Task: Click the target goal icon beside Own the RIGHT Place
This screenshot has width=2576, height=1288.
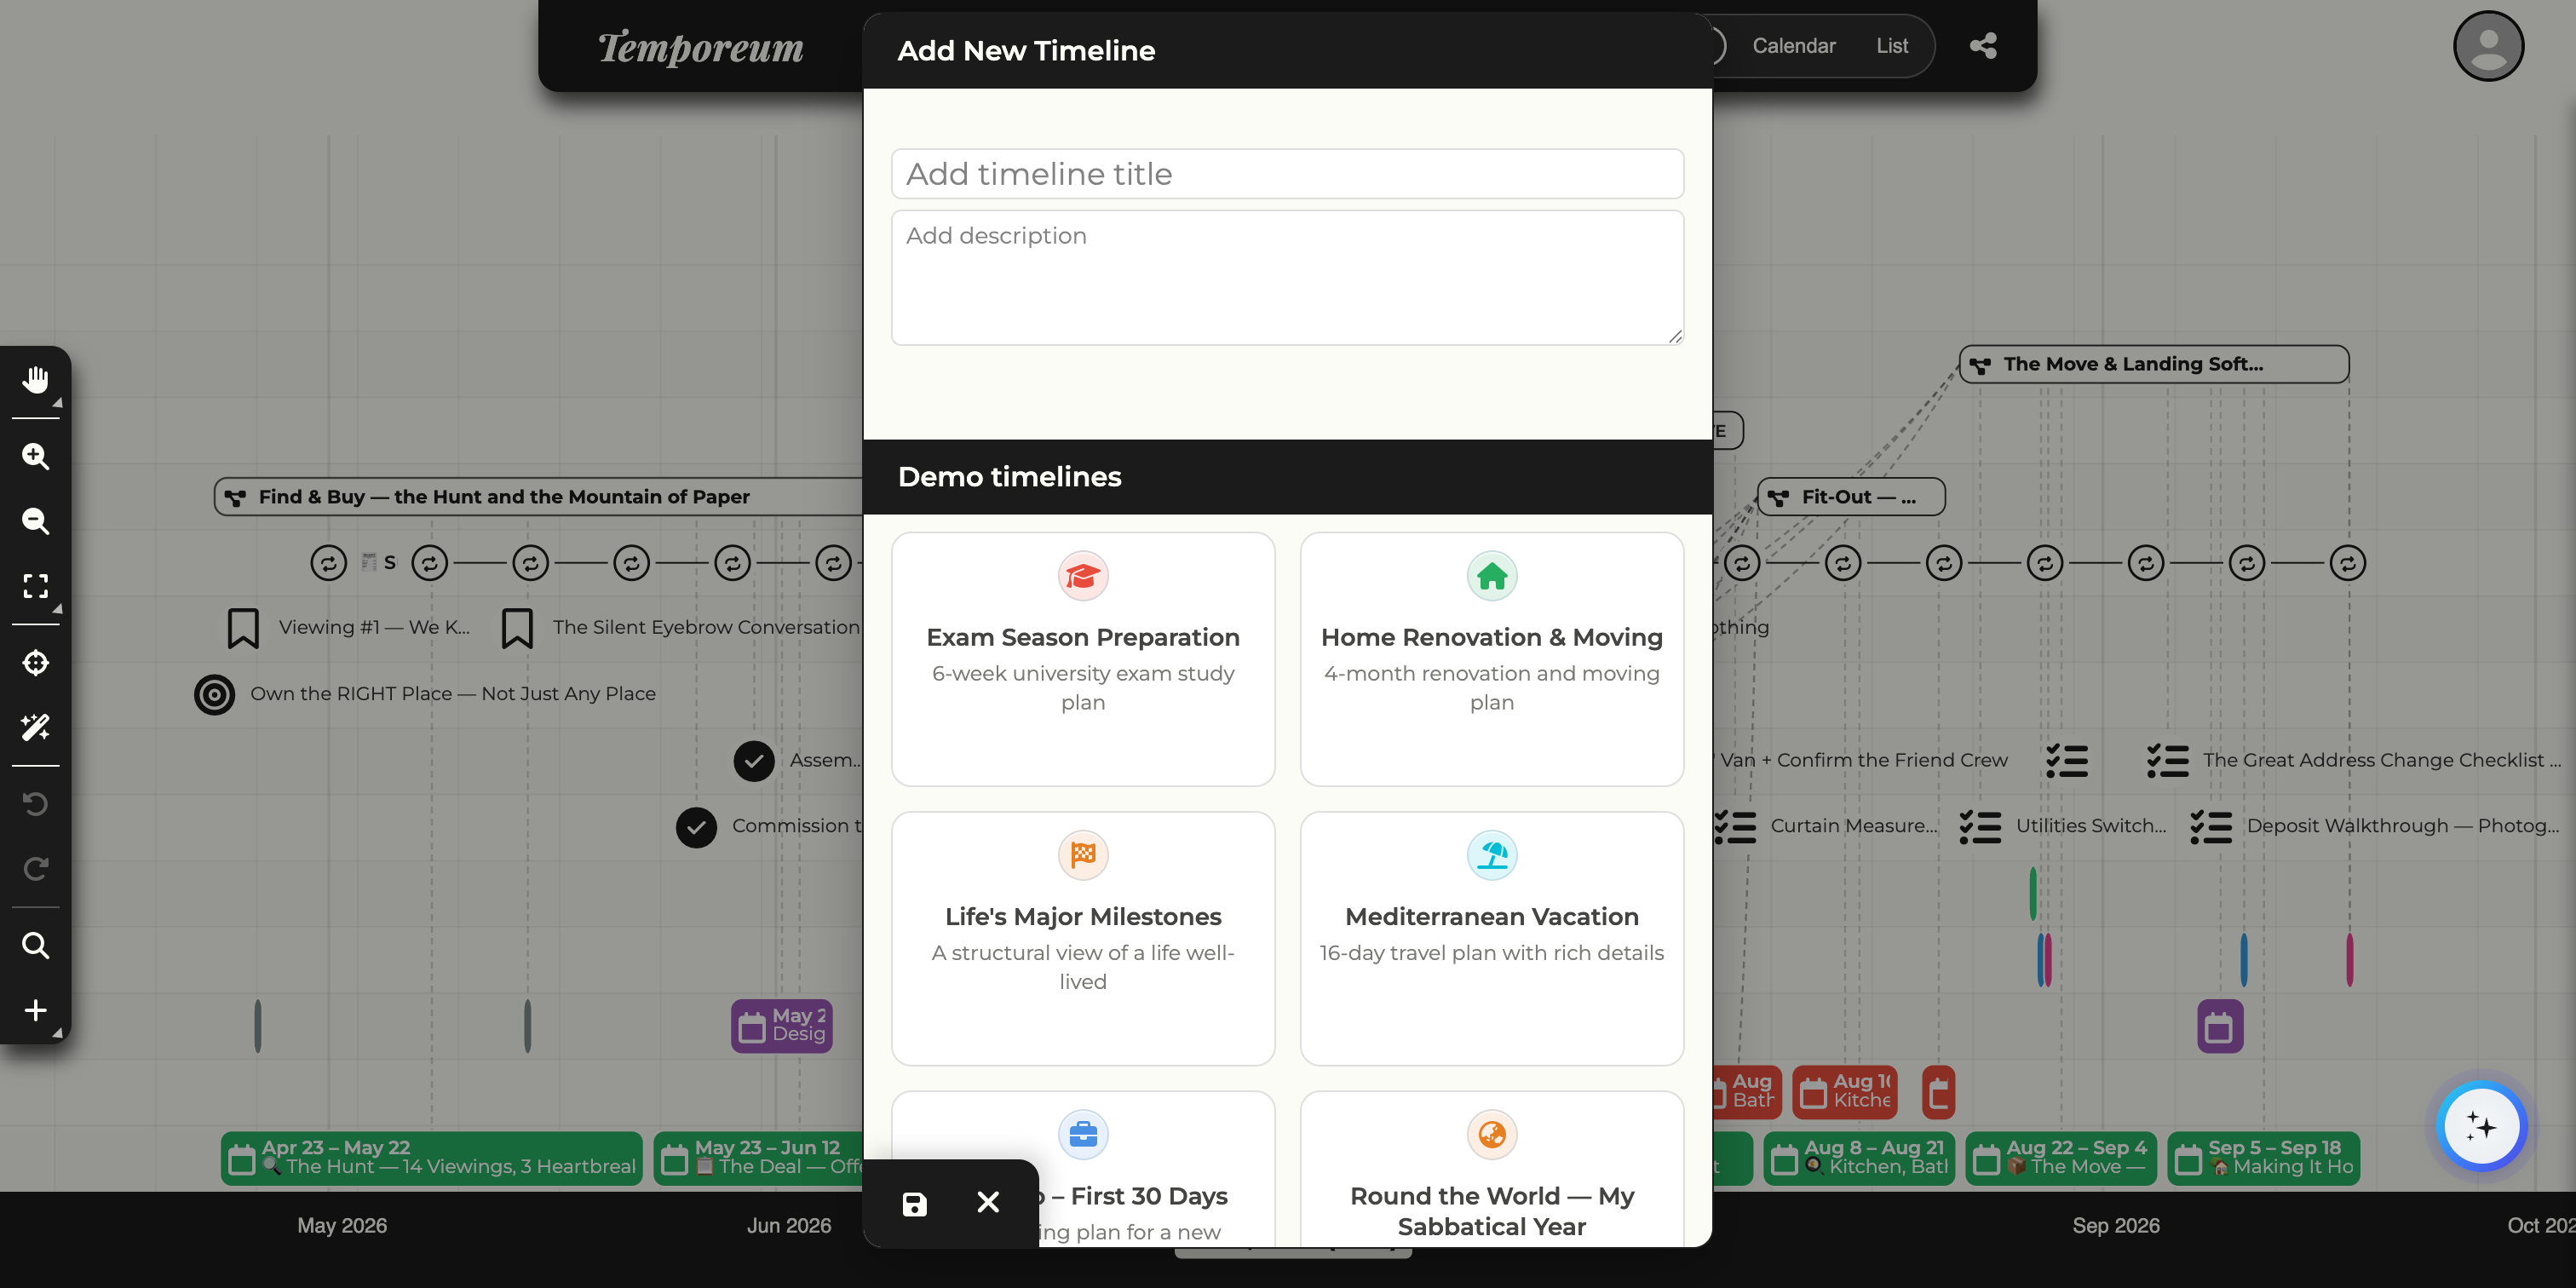Action: click(214, 694)
